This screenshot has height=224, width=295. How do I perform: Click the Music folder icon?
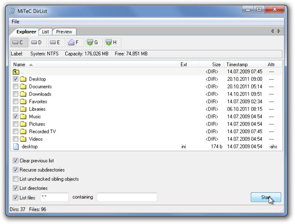(x=23, y=117)
